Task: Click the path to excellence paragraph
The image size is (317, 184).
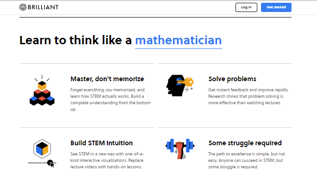Action: (x=247, y=160)
